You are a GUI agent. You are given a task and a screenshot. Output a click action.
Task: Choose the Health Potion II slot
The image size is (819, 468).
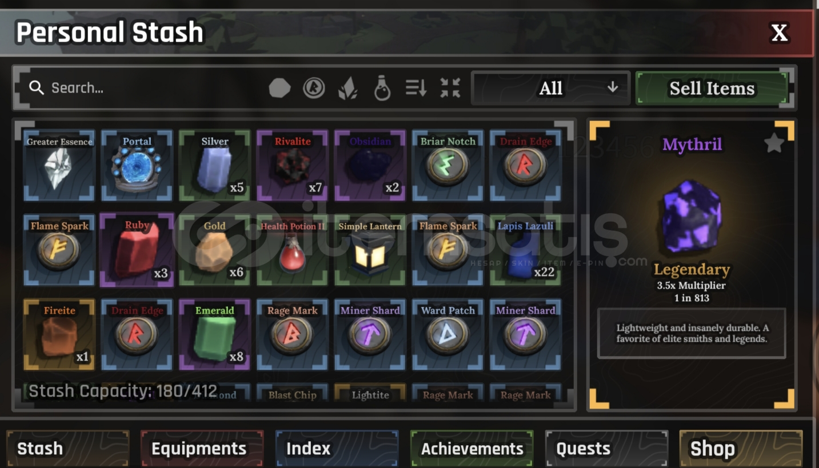click(293, 250)
